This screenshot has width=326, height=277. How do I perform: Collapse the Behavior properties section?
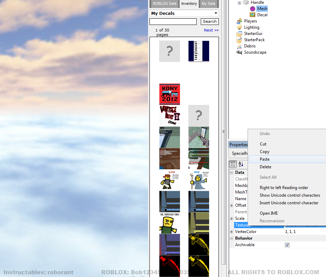point(231,239)
